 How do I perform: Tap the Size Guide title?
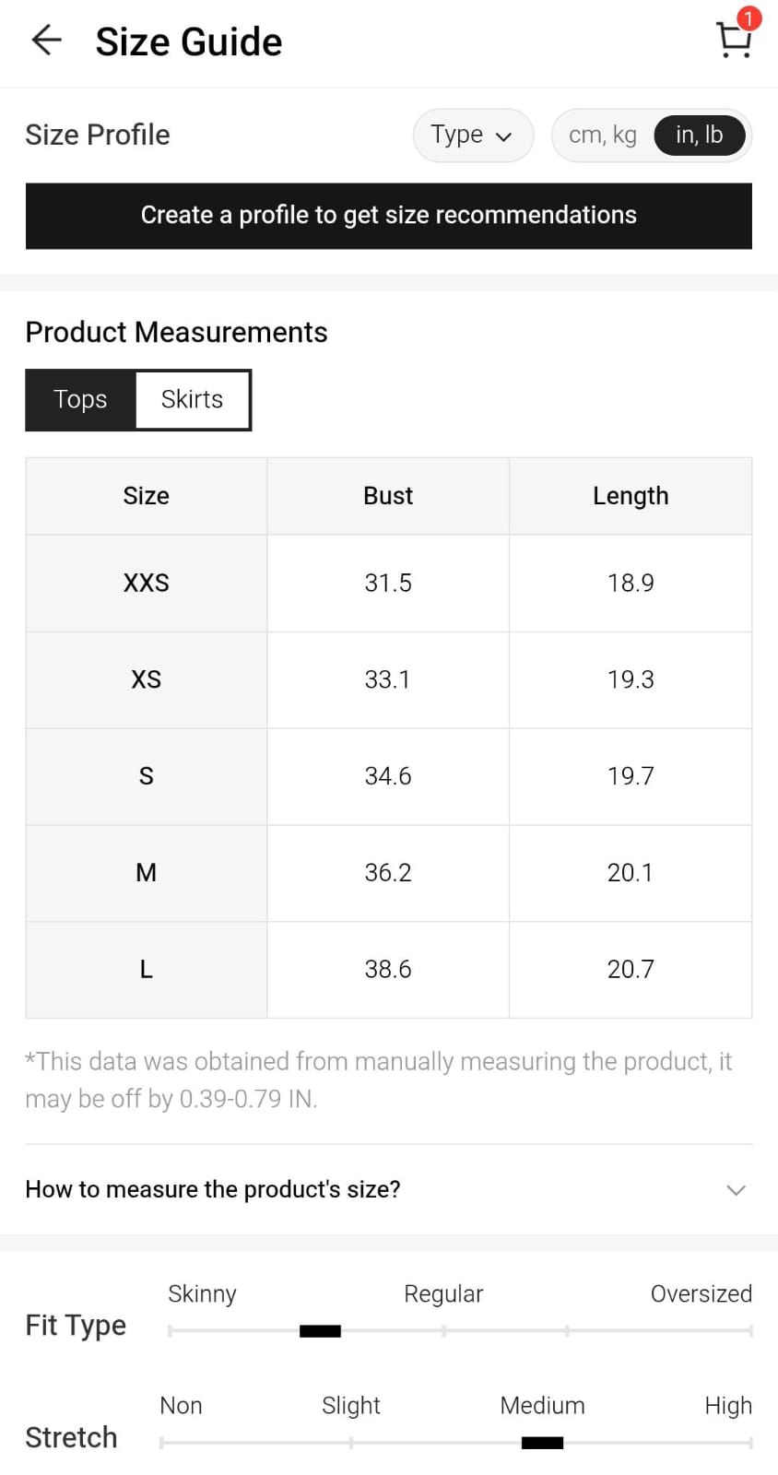point(189,41)
